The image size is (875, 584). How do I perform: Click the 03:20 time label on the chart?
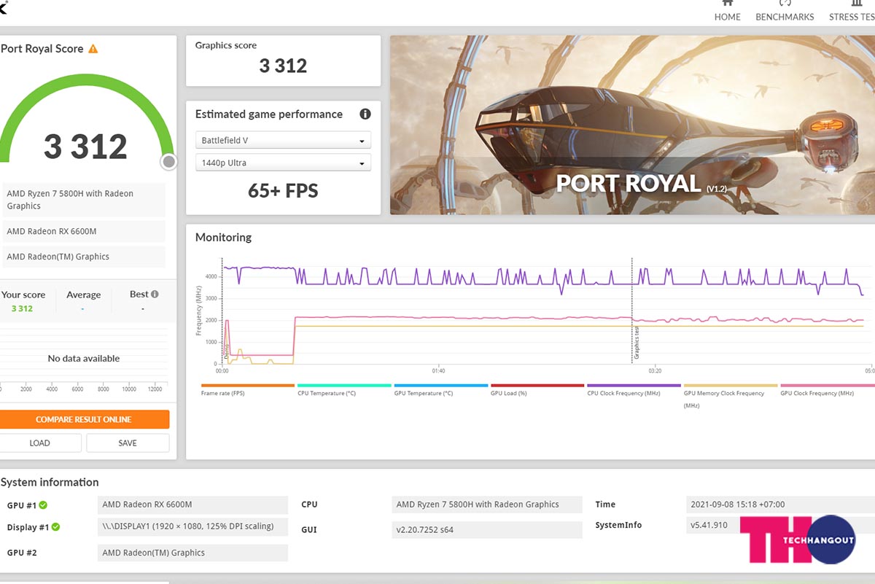point(654,370)
